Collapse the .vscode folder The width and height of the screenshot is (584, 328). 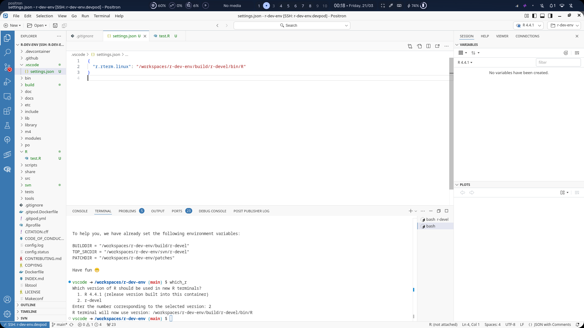(40, 65)
